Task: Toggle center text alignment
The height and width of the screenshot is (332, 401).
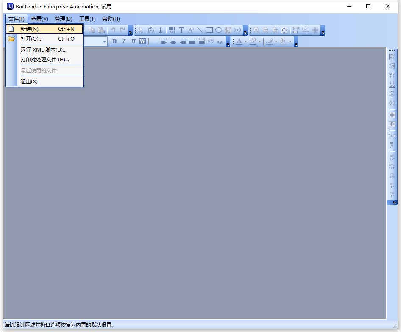Action: click(x=173, y=41)
